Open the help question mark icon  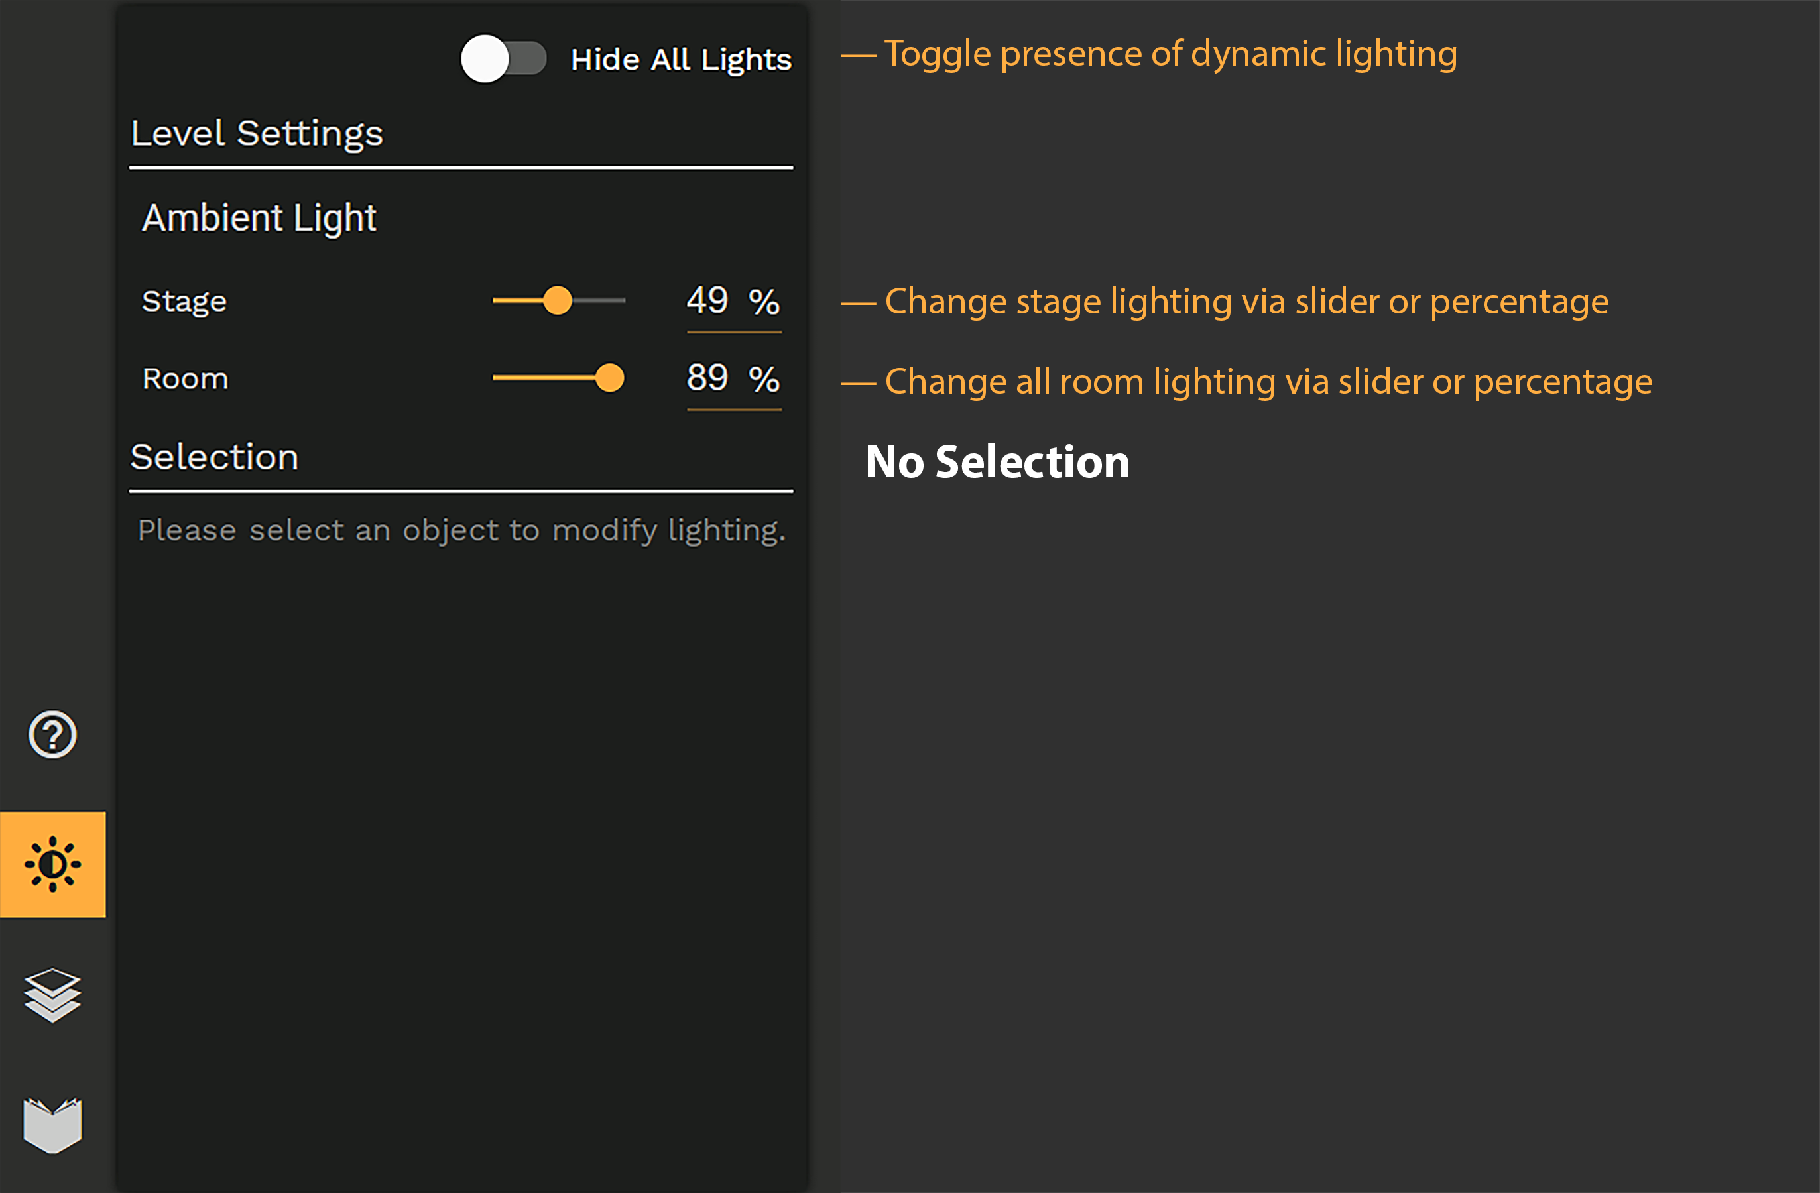click(x=52, y=734)
